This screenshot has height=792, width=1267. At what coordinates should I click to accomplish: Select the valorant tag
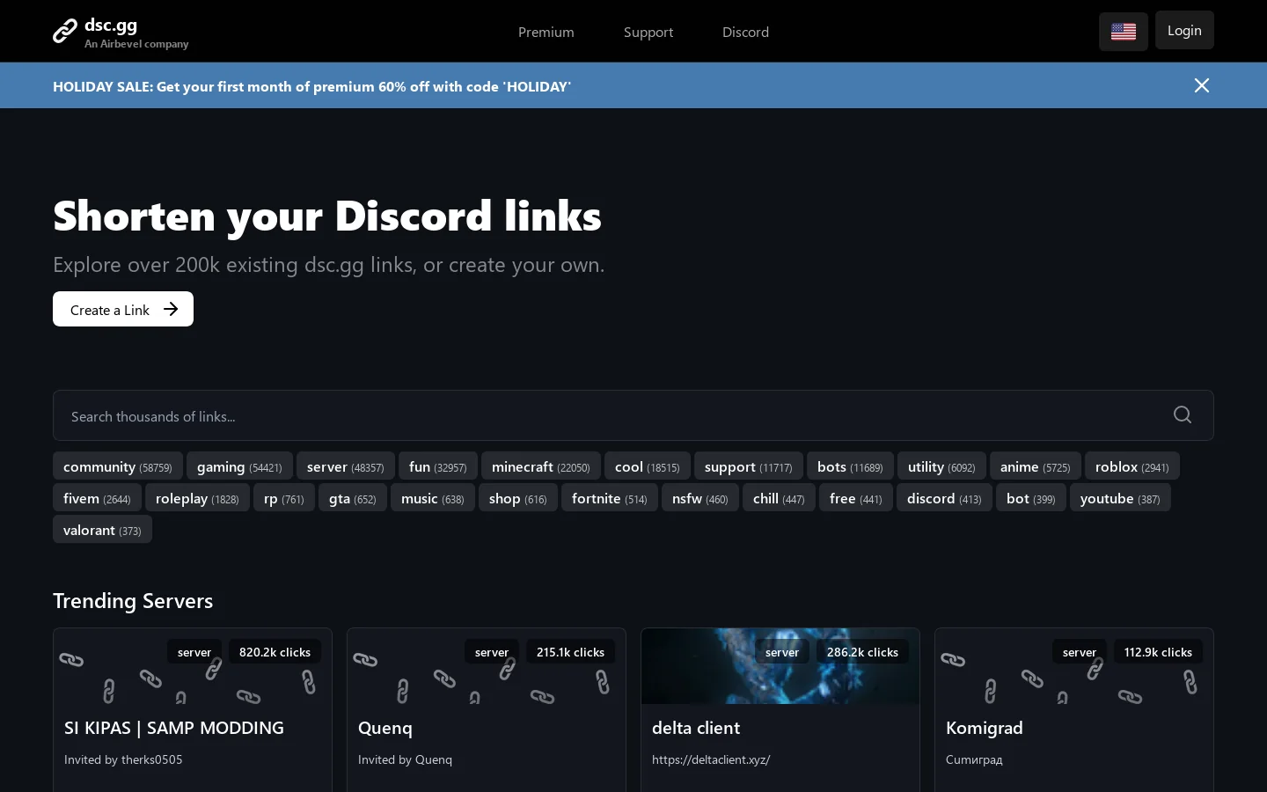(102, 530)
